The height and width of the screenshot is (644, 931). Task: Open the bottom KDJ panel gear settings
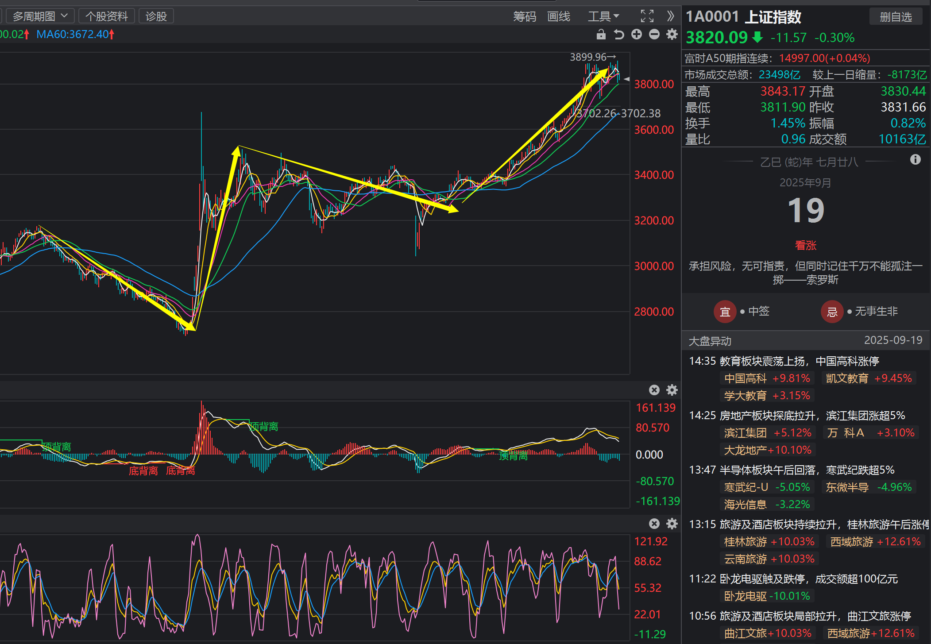coord(672,524)
